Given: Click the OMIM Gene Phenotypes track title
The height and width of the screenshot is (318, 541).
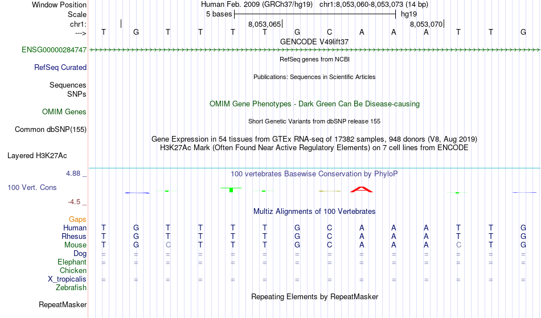Looking at the screenshot, I should (x=314, y=104).
